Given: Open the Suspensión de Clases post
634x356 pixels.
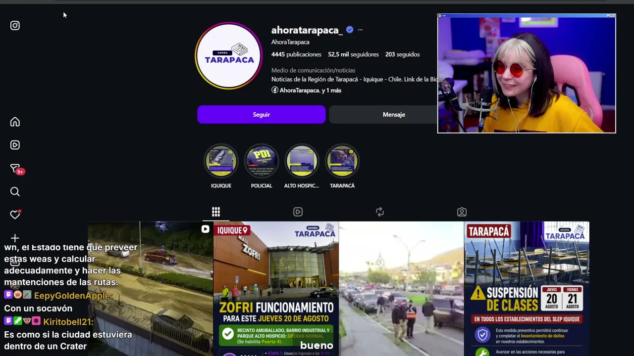Looking at the screenshot, I should [527, 289].
